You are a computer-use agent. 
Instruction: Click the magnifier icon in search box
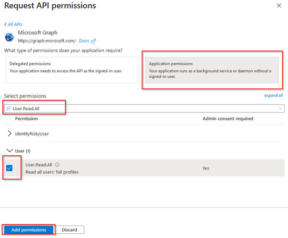point(8,108)
